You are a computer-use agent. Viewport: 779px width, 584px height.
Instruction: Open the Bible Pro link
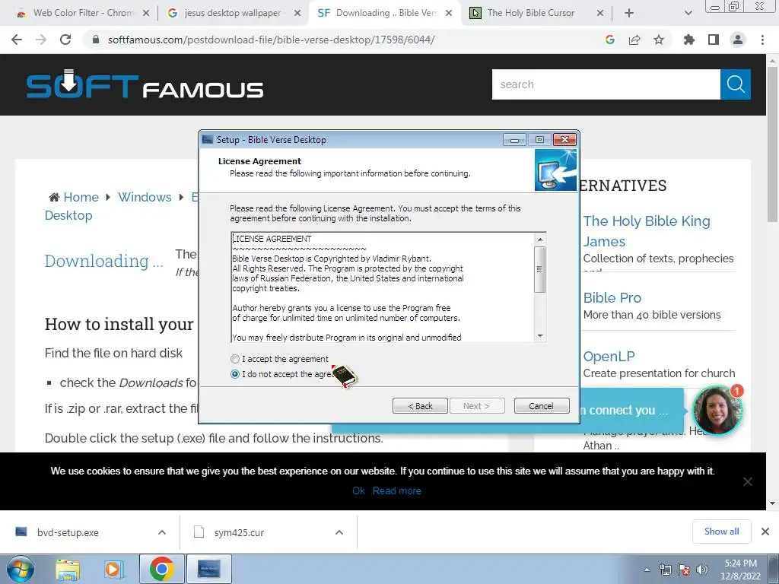(612, 297)
